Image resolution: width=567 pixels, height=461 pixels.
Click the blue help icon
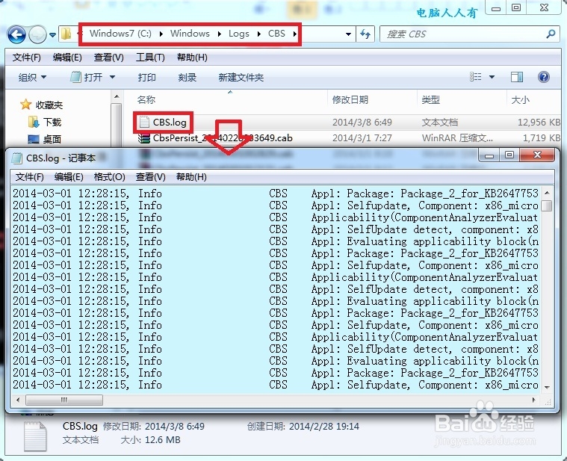point(544,77)
